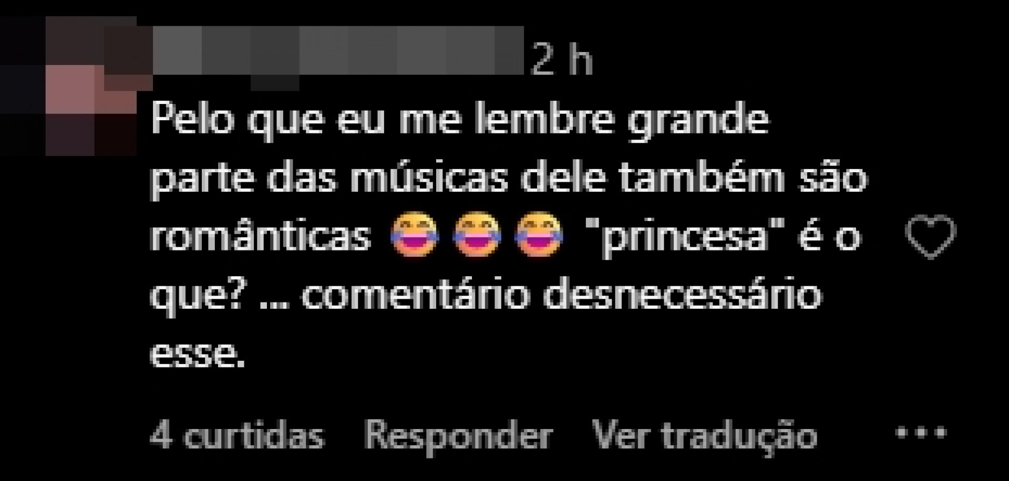
Task: Click the word "românticas" in the comment
Action: (261, 235)
